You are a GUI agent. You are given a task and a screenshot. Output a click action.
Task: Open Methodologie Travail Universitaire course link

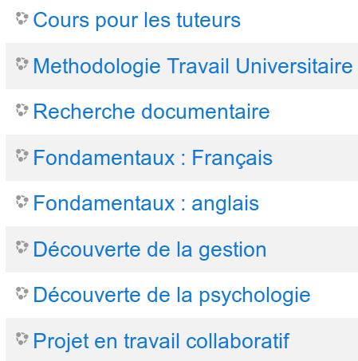[193, 66]
